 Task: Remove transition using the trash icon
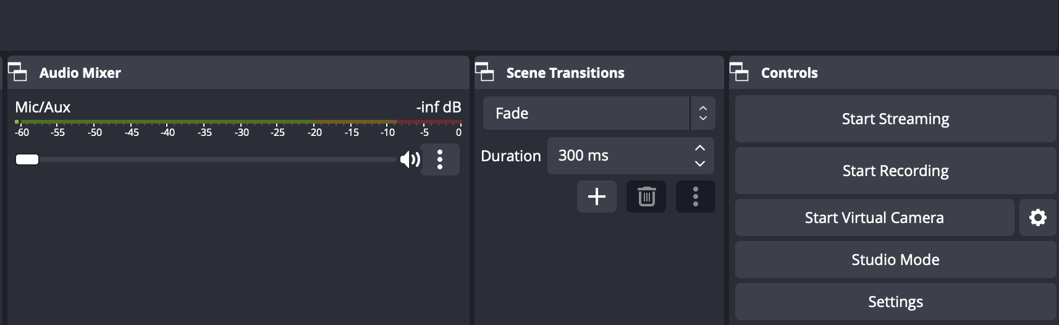[646, 196]
